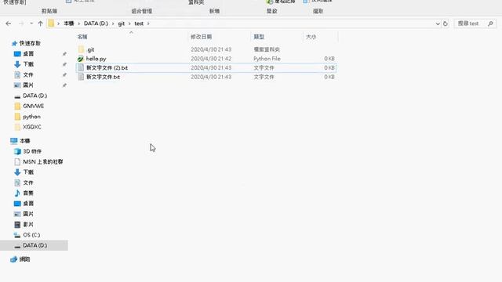Click the 0 KB size of hello.py
The width and height of the screenshot is (502, 282).
point(329,59)
